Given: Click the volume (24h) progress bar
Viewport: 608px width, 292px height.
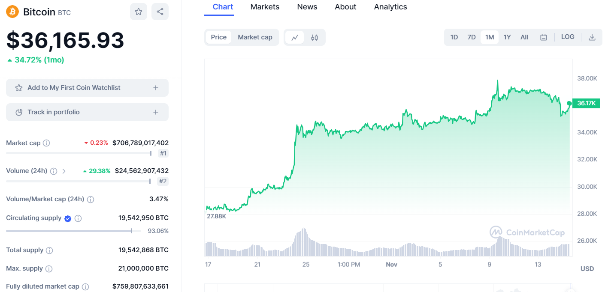Looking at the screenshot, I should [x=79, y=181].
